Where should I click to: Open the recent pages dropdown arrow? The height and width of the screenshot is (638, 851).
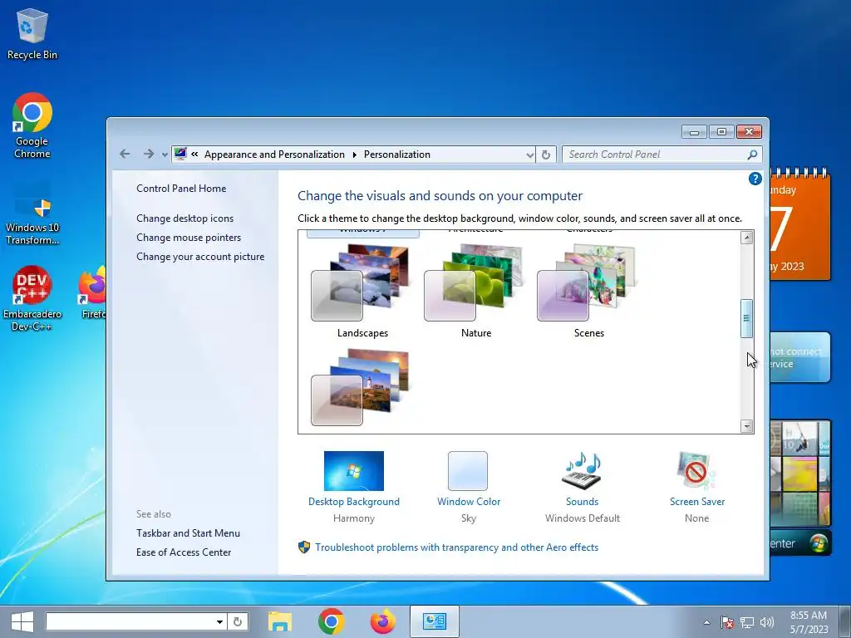pos(165,155)
